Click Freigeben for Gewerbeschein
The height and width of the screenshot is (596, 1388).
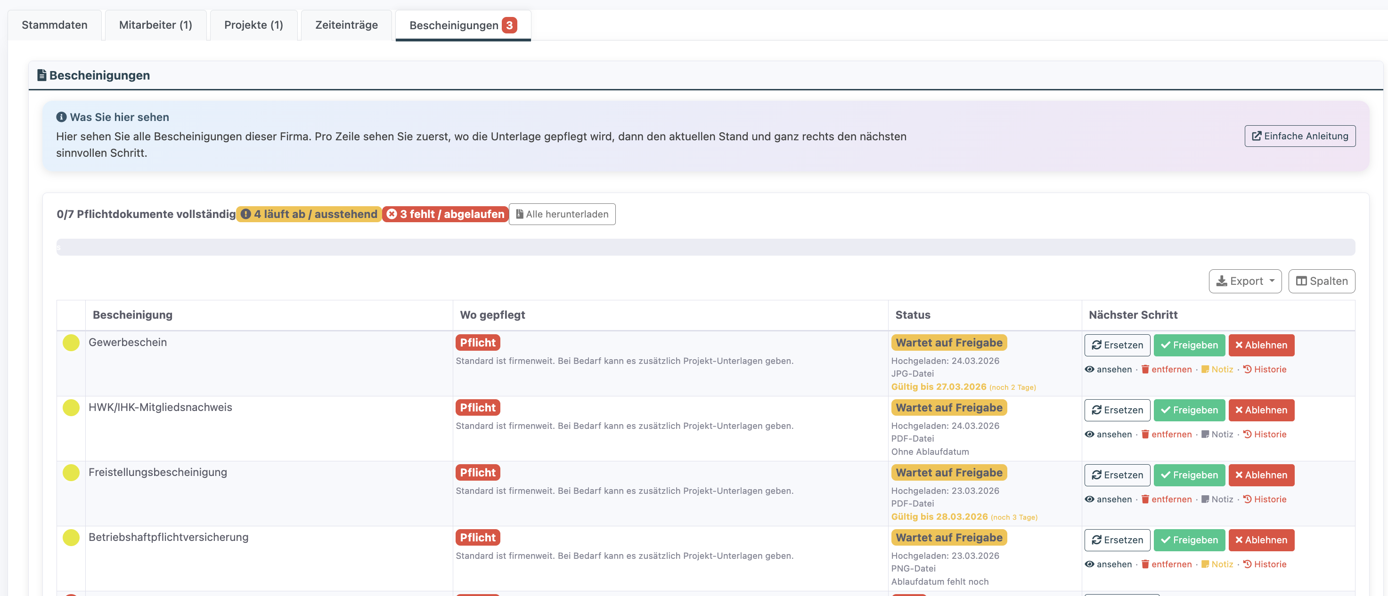[x=1189, y=345]
